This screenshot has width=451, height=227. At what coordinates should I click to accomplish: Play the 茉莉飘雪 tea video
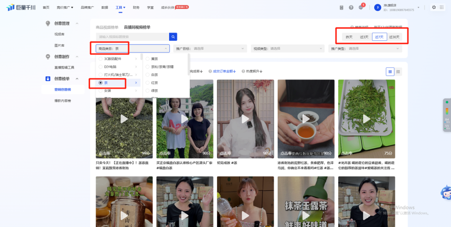pyautogui.click(x=124, y=119)
